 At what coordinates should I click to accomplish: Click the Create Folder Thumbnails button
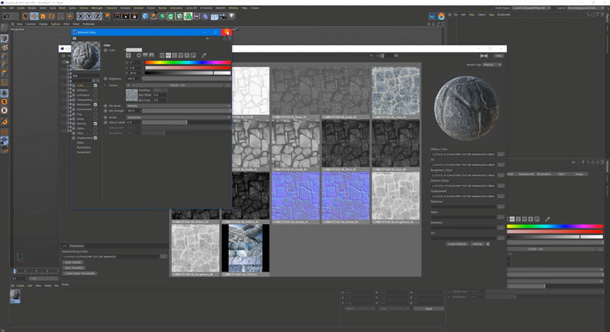tap(79, 273)
